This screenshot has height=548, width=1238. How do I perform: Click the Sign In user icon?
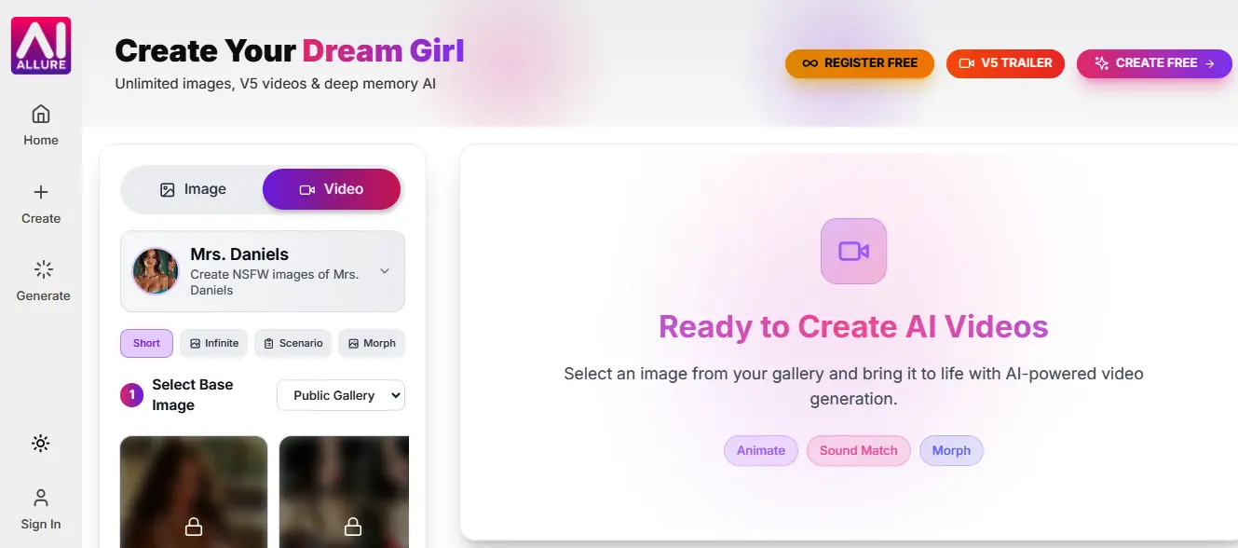(40, 498)
